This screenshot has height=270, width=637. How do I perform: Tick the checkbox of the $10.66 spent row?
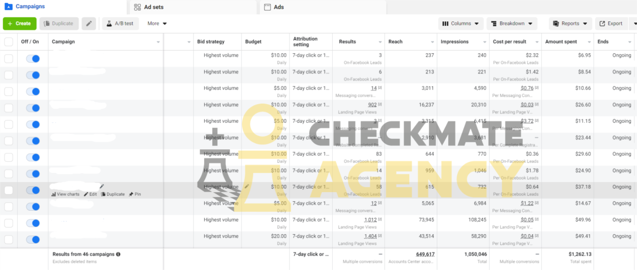pyautogui.click(x=9, y=92)
